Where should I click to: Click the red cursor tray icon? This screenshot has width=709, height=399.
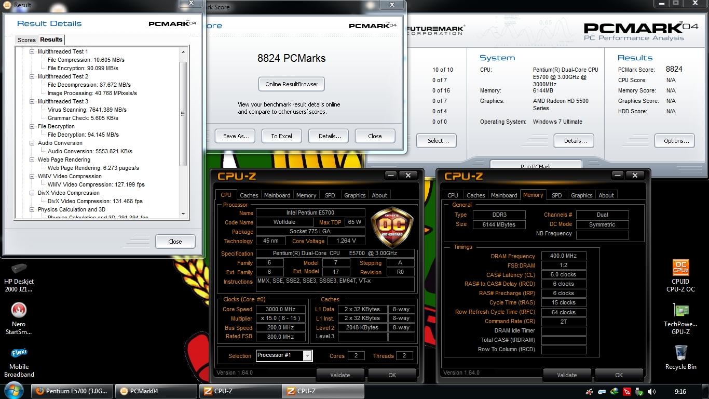tap(627, 392)
